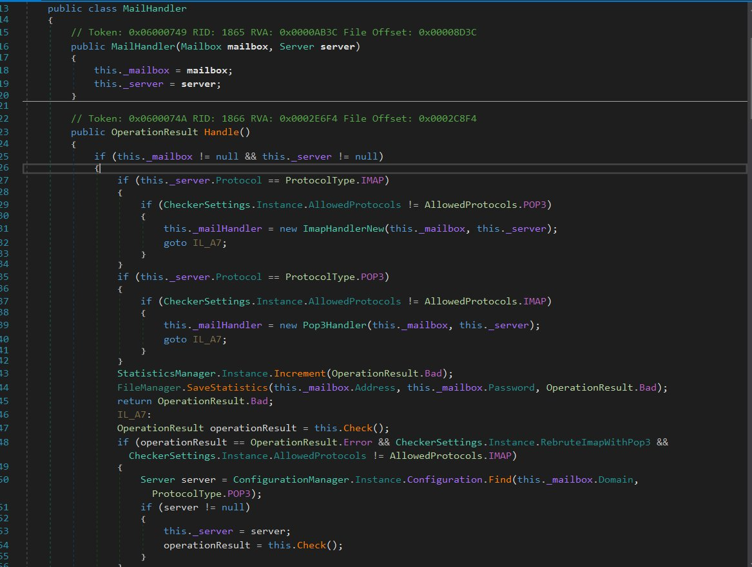Viewport: 752px width, 567px height.
Task: Place the cursor on the highlighted opening brace line
Action: click(x=385, y=168)
